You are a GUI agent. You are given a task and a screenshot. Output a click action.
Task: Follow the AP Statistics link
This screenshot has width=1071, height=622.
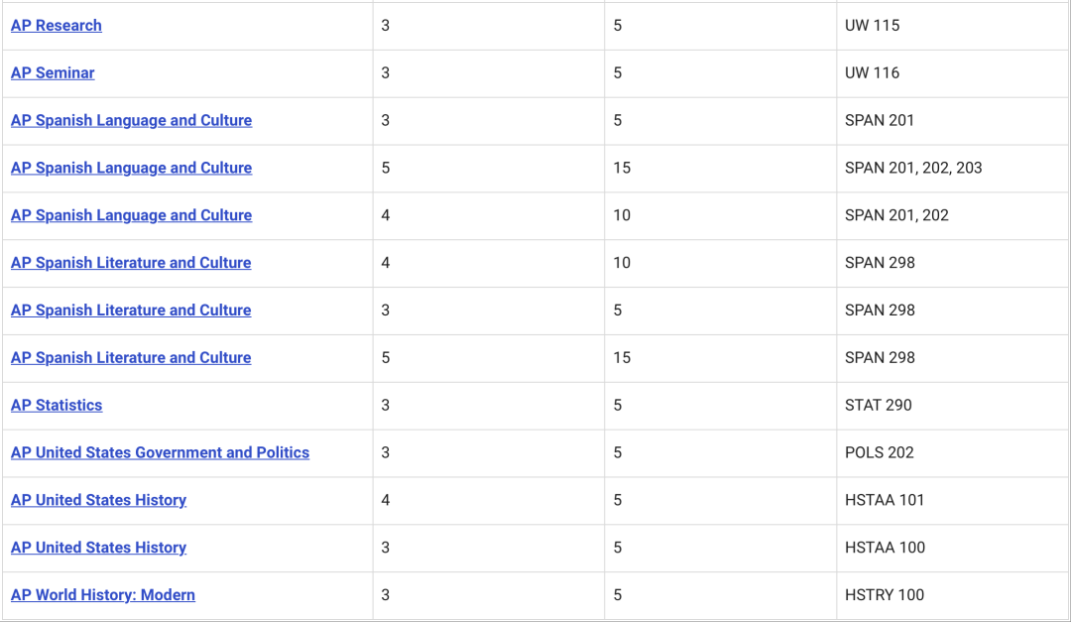tap(57, 406)
